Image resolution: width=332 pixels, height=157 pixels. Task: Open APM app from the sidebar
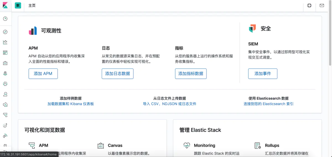tap(5, 115)
